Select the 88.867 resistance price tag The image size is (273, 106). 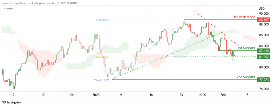point(264,20)
